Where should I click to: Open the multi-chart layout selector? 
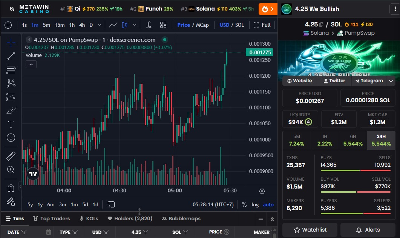(x=163, y=25)
